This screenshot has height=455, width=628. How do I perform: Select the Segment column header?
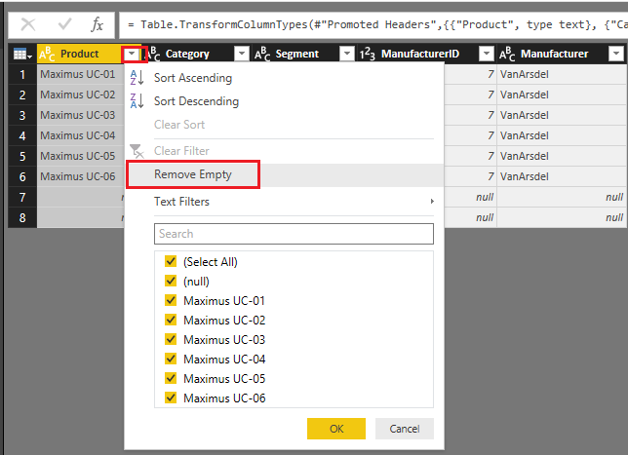tap(297, 54)
